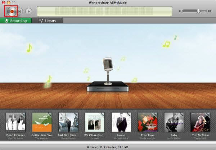The image size is (216, 150).
Task: Click the black recorder base under microphone
Action: click(x=107, y=87)
